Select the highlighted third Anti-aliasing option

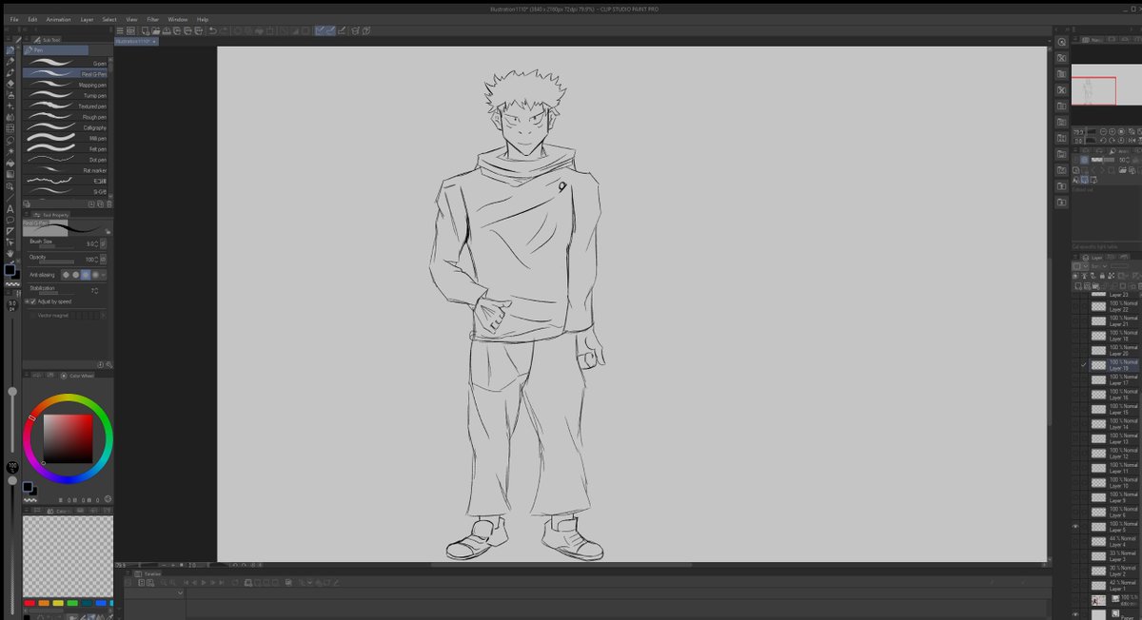pyautogui.click(x=86, y=275)
